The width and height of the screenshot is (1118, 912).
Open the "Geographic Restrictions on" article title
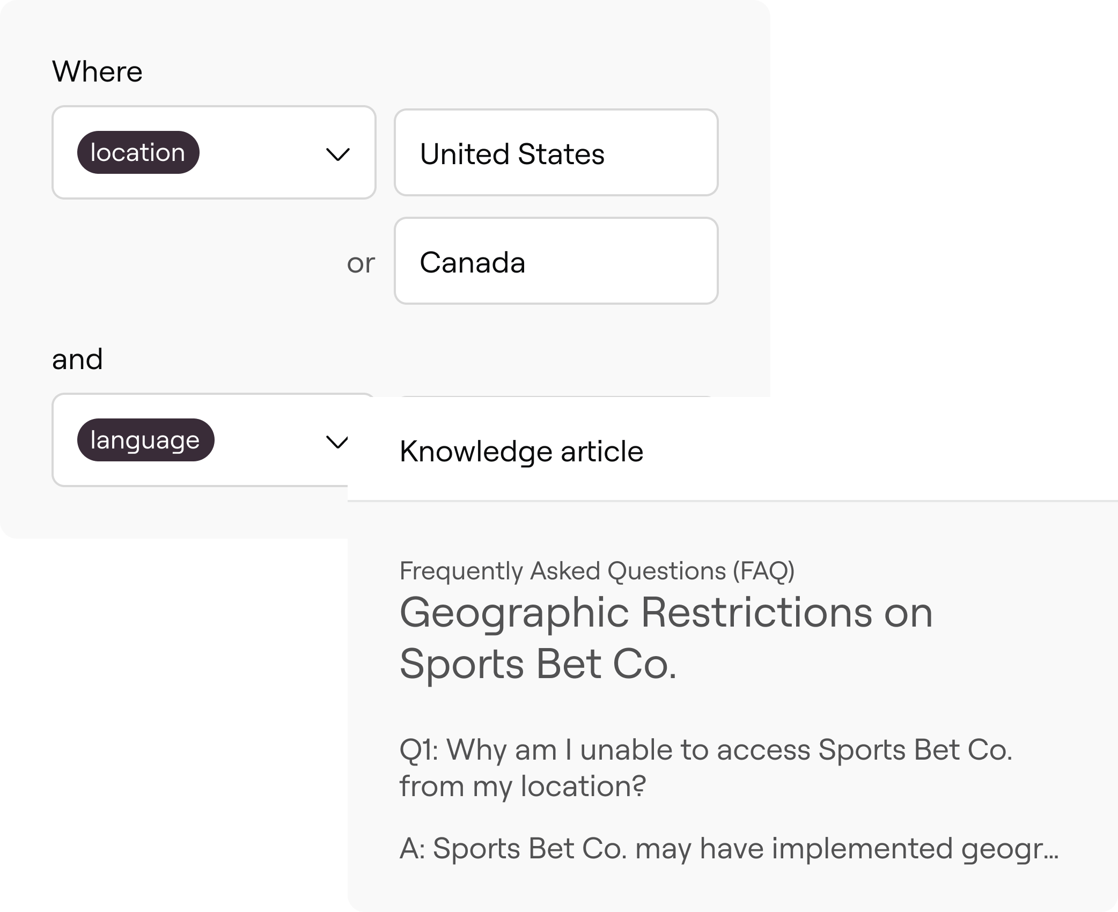(x=666, y=613)
